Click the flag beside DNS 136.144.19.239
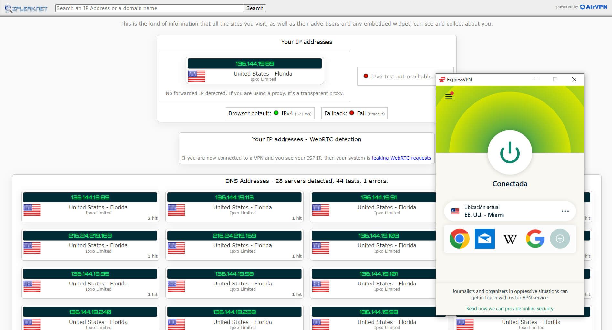The height and width of the screenshot is (330, 612). [176, 324]
